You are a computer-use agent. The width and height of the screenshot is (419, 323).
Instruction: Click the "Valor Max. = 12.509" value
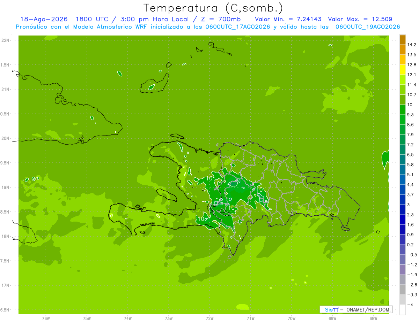coord(360,19)
